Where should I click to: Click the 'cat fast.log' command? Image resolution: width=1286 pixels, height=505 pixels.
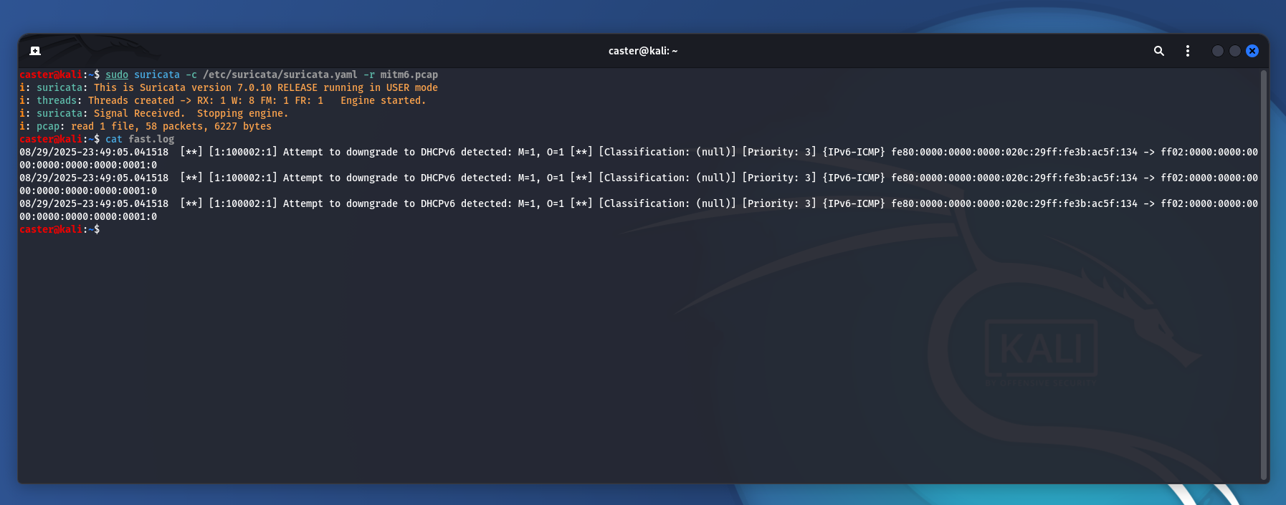click(140, 139)
